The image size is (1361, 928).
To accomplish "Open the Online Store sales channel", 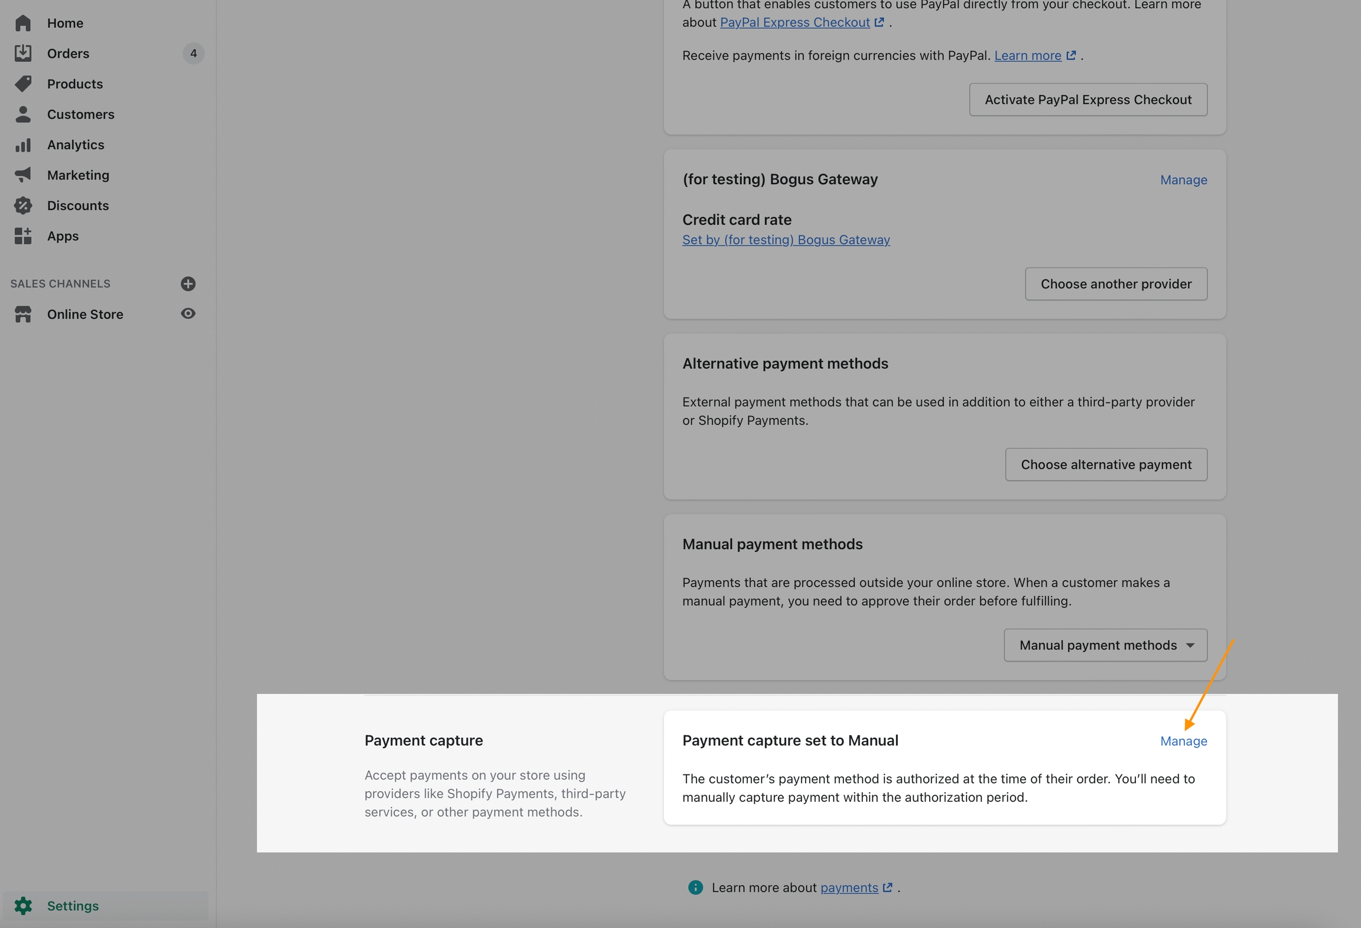I will pos(85,315).
